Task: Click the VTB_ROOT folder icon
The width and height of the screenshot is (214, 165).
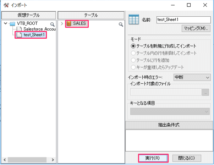Action: pos(12,24)
